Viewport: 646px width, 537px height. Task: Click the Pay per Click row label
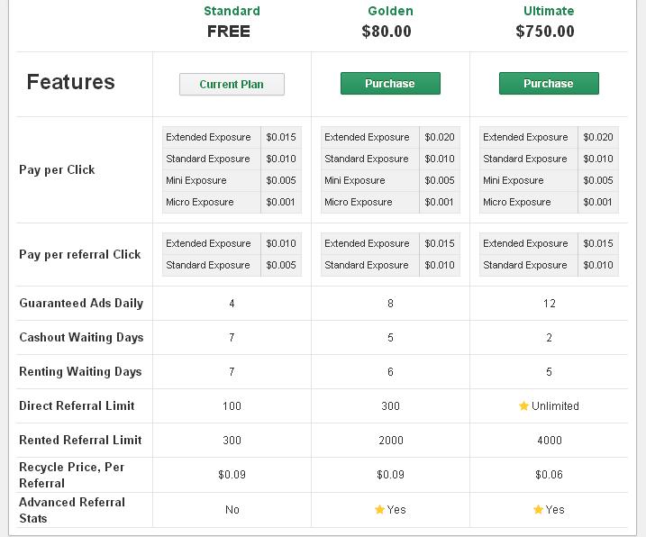coord(57,169)
